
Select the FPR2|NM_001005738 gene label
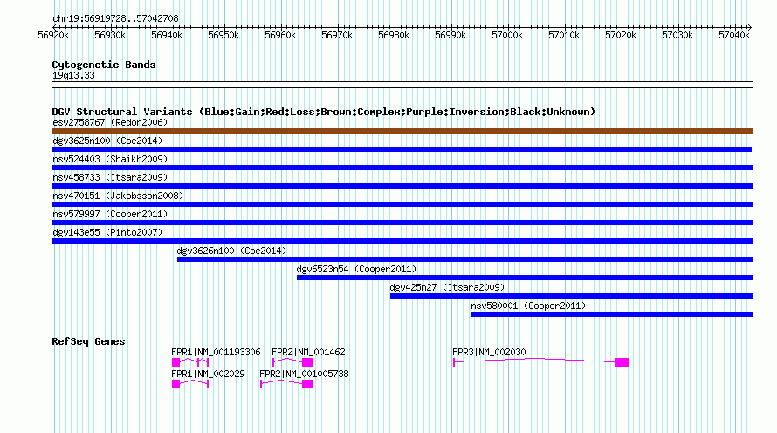tap(304, 374)
